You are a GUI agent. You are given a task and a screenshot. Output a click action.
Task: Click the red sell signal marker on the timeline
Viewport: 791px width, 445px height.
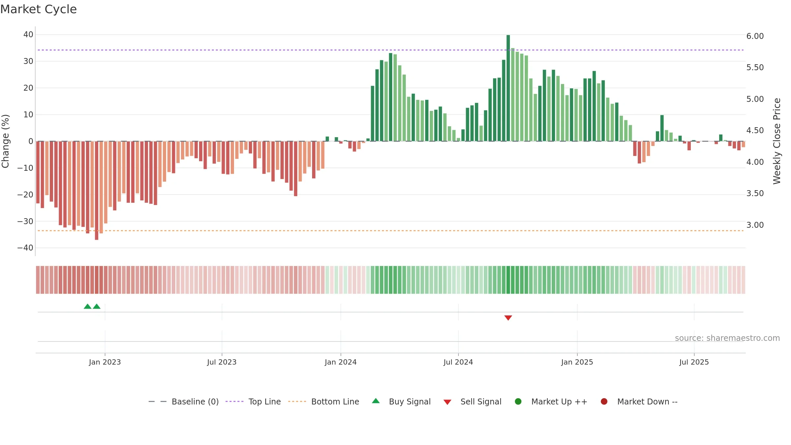click(x=508, y=318)
